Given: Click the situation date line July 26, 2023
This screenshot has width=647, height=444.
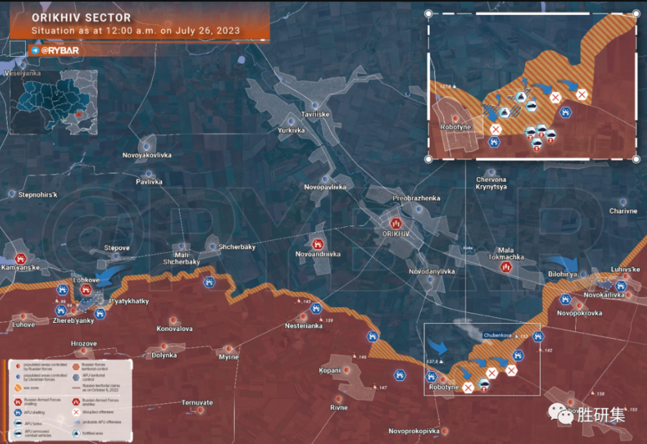Looking at the screenshot, I should click(136, 30).
